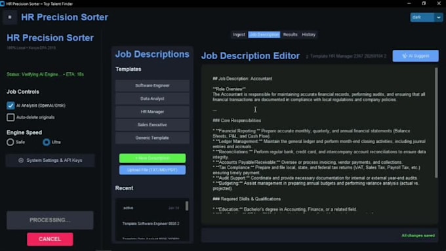
Task: Click the template name field beside editor title
Action: [346, 56]
